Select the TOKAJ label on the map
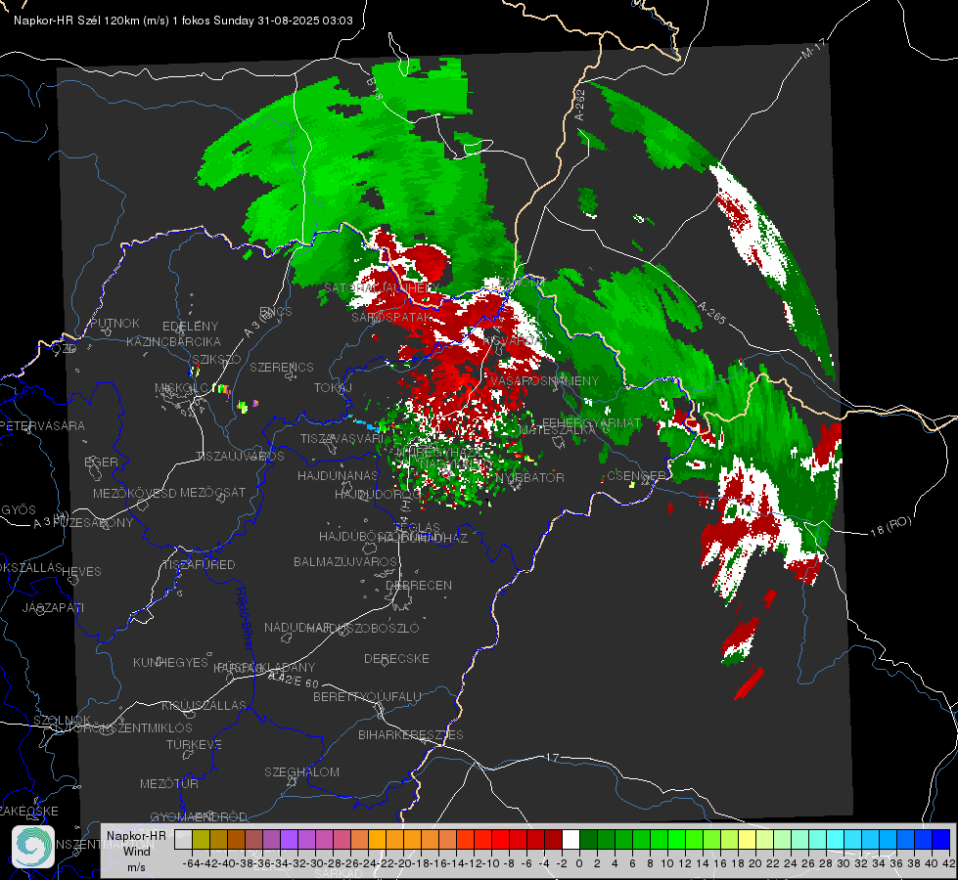The image size is (958, 880). 333,388
